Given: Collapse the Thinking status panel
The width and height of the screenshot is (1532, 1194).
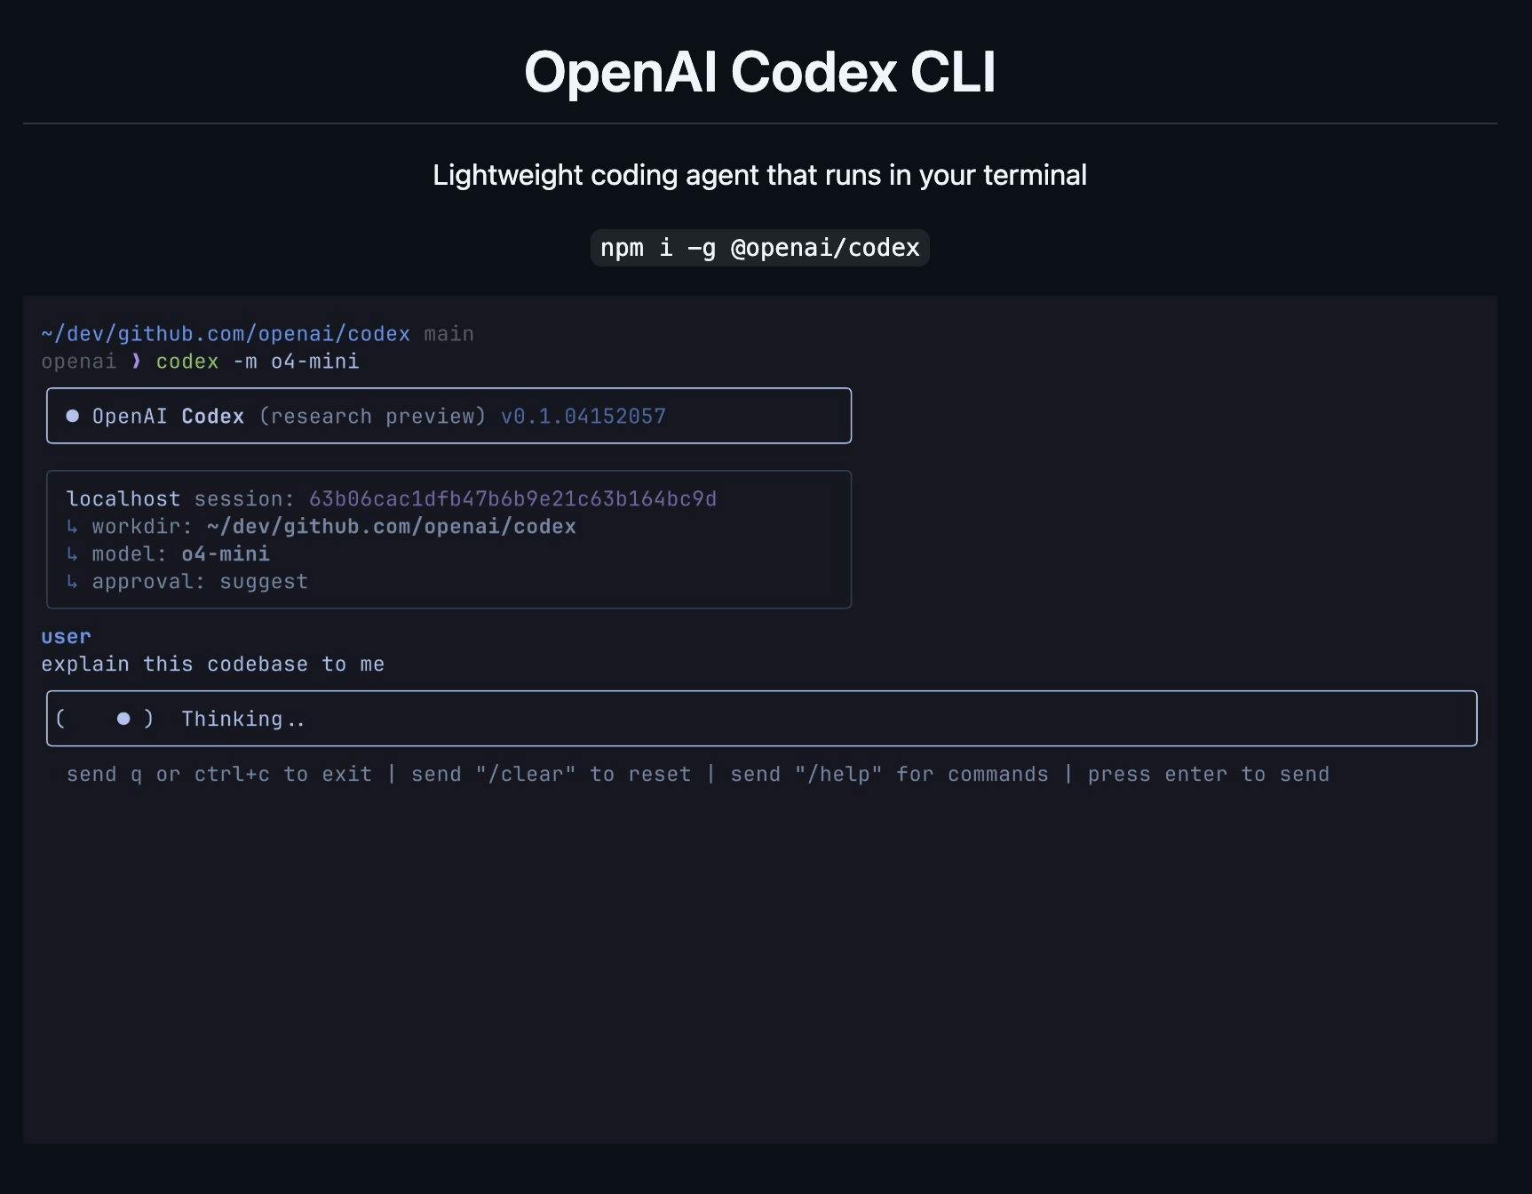Looking at the screenshot, I should pyautogui.click(x=762, y=718).
